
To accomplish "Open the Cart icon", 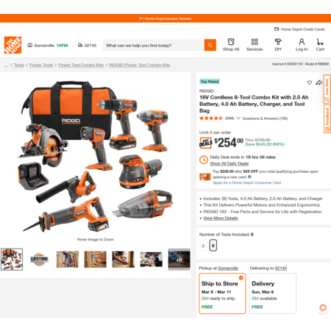I will 320,45.
